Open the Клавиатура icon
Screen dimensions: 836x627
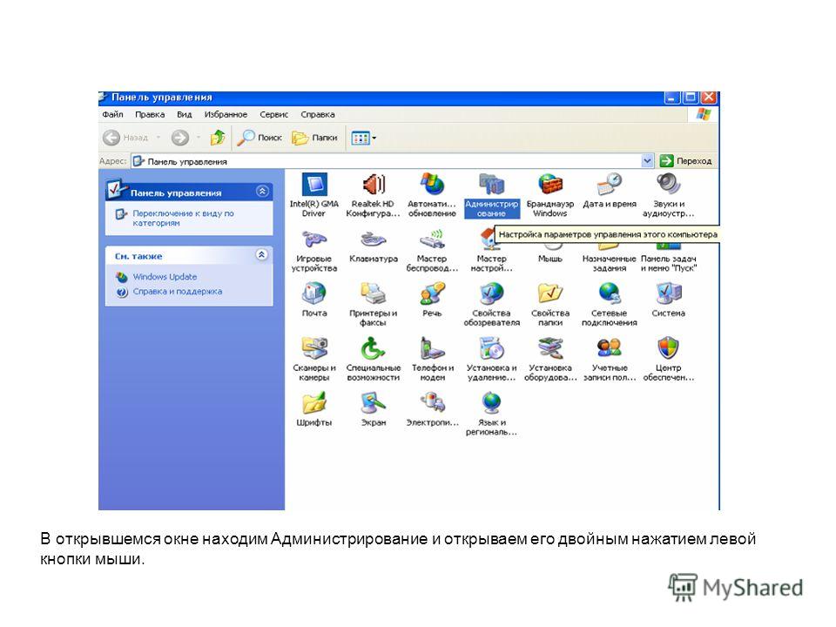pos(374,246)
